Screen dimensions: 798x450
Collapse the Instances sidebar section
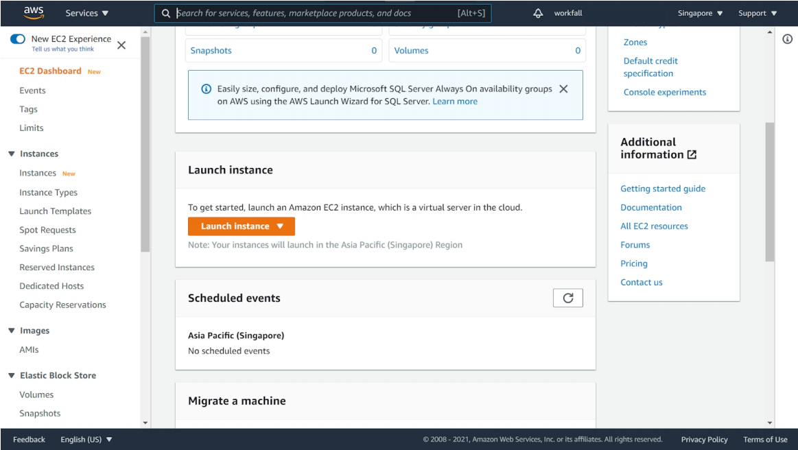[x=12, y=154]
